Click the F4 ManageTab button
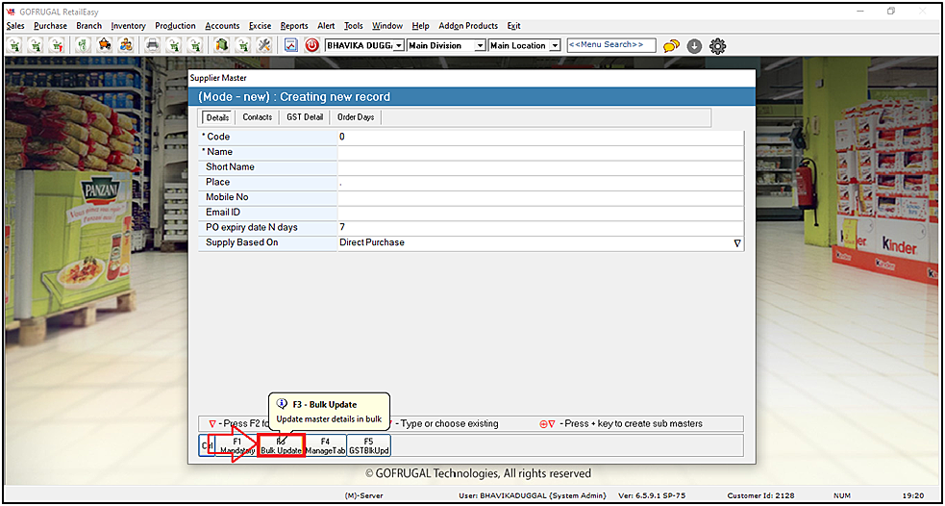This screenshot has height=506, width=945. tap(326, 445)
